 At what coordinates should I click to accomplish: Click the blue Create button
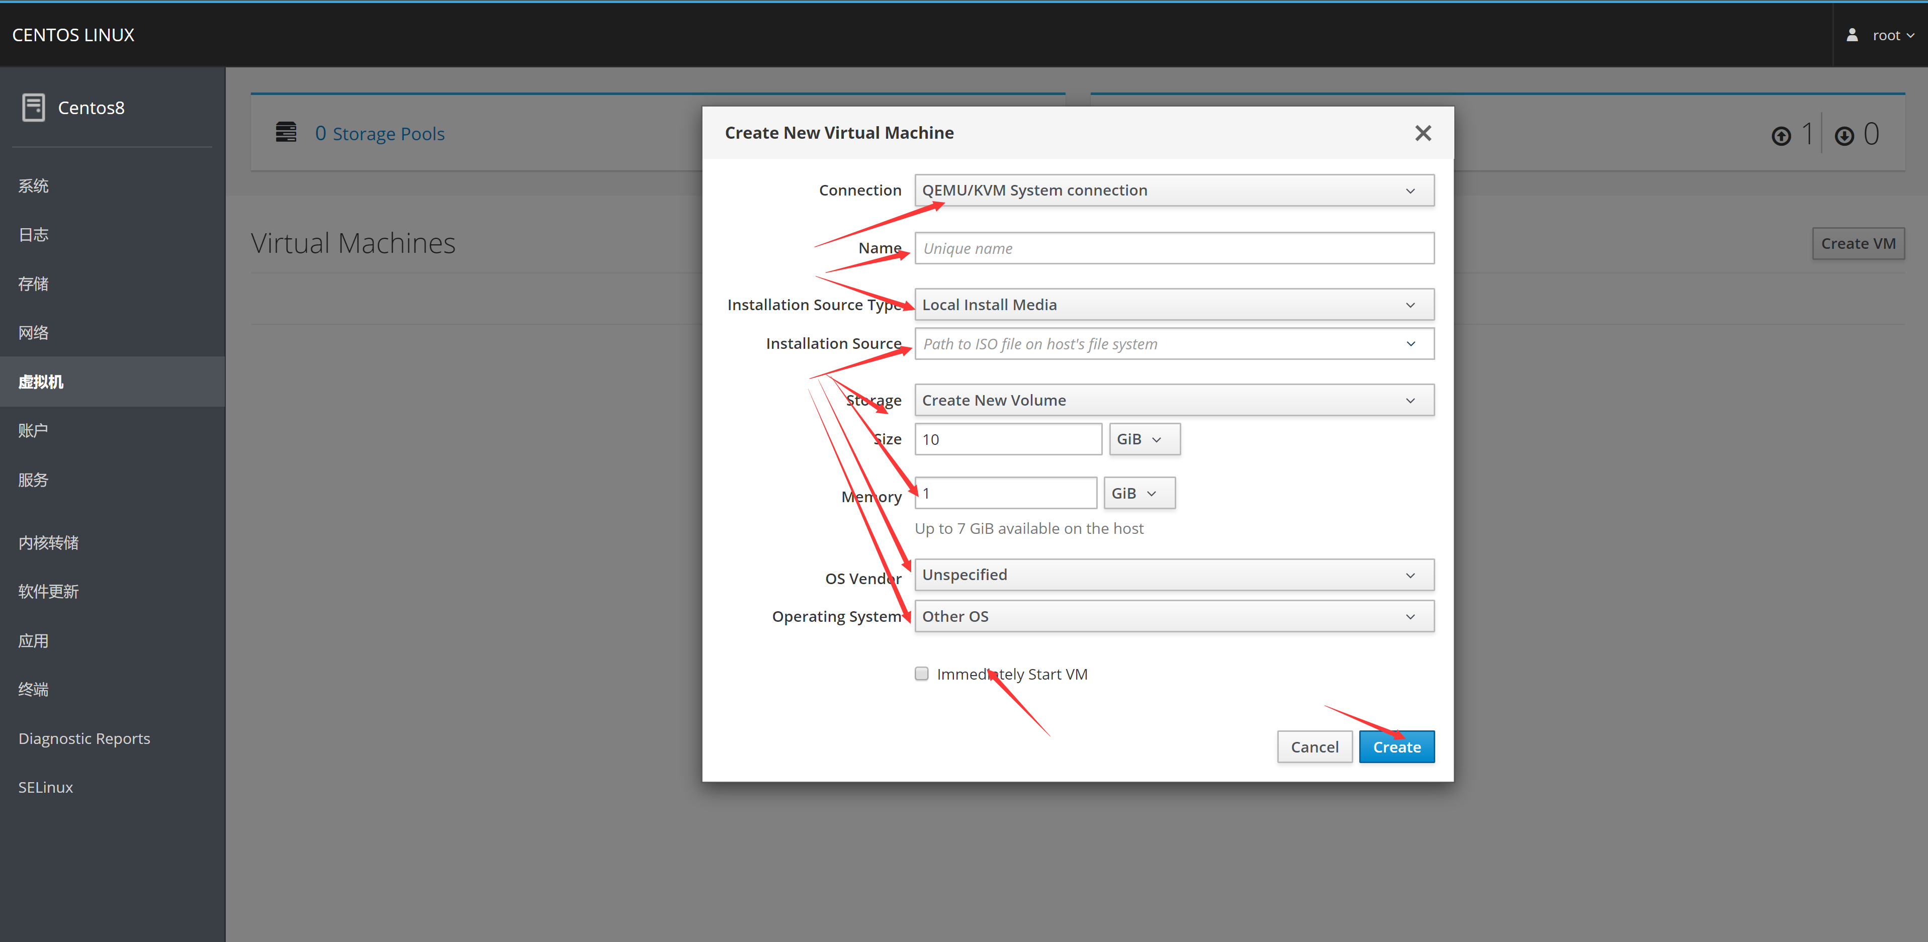click(1396, 747)
